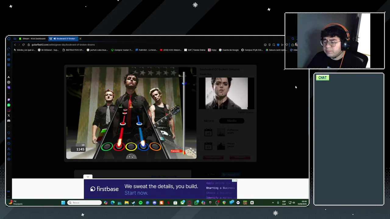
Task: Hit the red fret button
Action: click(x=119, y=147)
